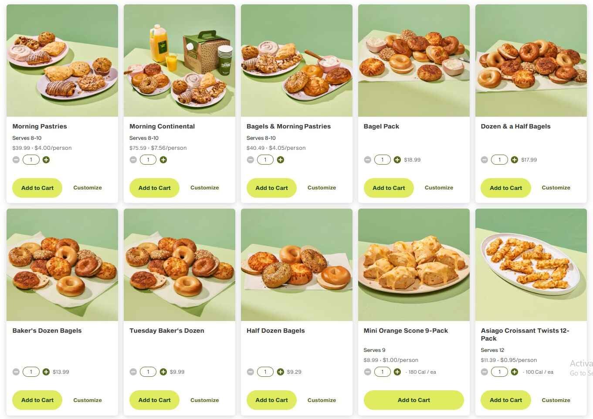Screen dimensions: 593x419
Task: Increase quantity of Half Dozen Bagels
Action: (280, 372)
